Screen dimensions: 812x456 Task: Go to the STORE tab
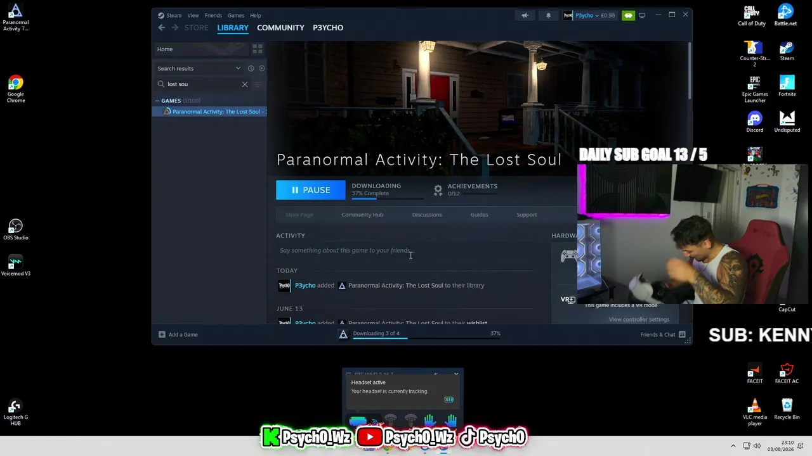click(196, 28)
